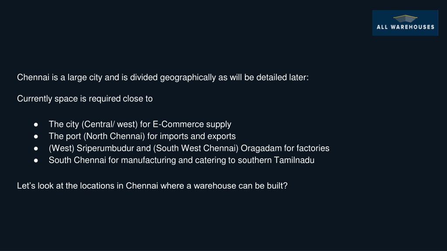Select the line 'Chennai is a large city'
Image resolution: width=447 pixels, height=251 pixels.
click(163, 78)
